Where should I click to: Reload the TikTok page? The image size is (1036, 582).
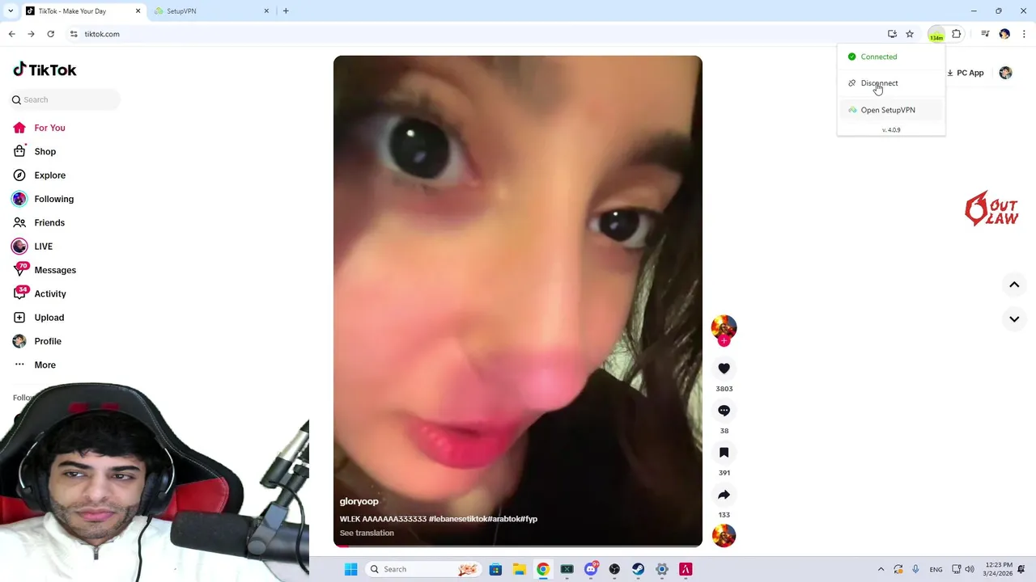point(50,34)
